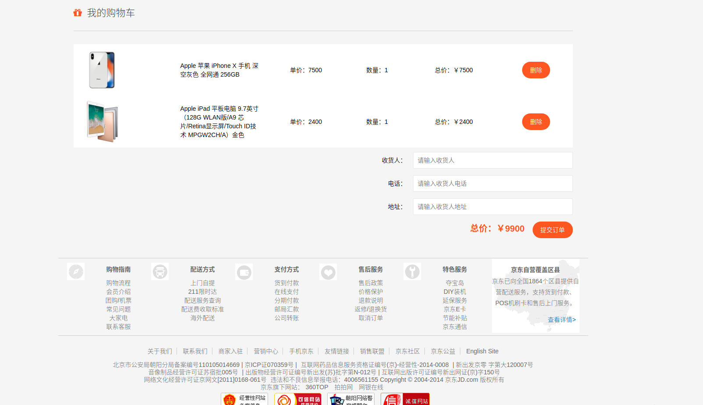Click the 诚信网站 badge icon
The width and height of the screenshot is (703, 405).
click(x=405, y=399)
